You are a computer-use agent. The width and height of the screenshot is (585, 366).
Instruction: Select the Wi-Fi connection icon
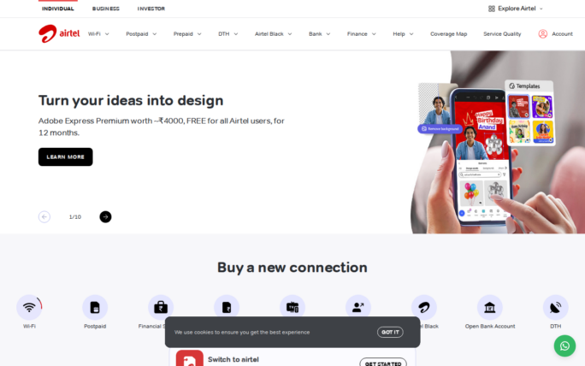29,308
